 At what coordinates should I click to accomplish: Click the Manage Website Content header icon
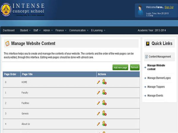coord(7,43)
